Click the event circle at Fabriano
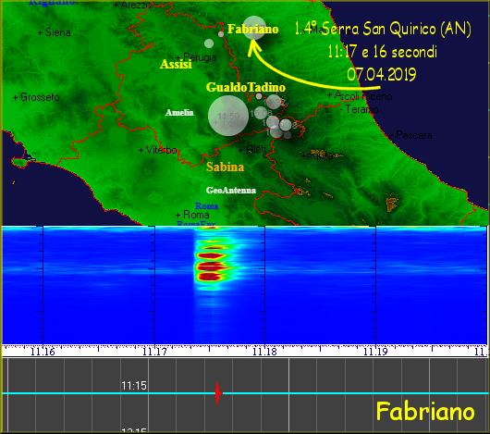The height and width of the screenshot is (434, 490). click(x=254, y=28)
